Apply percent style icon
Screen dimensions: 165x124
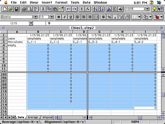tap(109, 17)
